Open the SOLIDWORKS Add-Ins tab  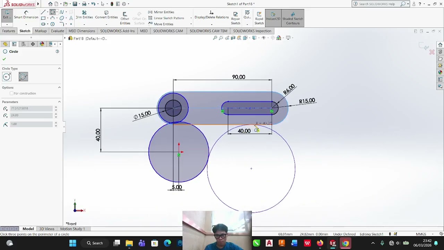(x=117, y=31)
